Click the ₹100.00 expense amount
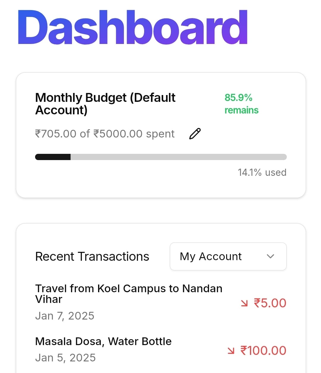The width and height of the screenshot is (321, 373). tap(263, 350)
